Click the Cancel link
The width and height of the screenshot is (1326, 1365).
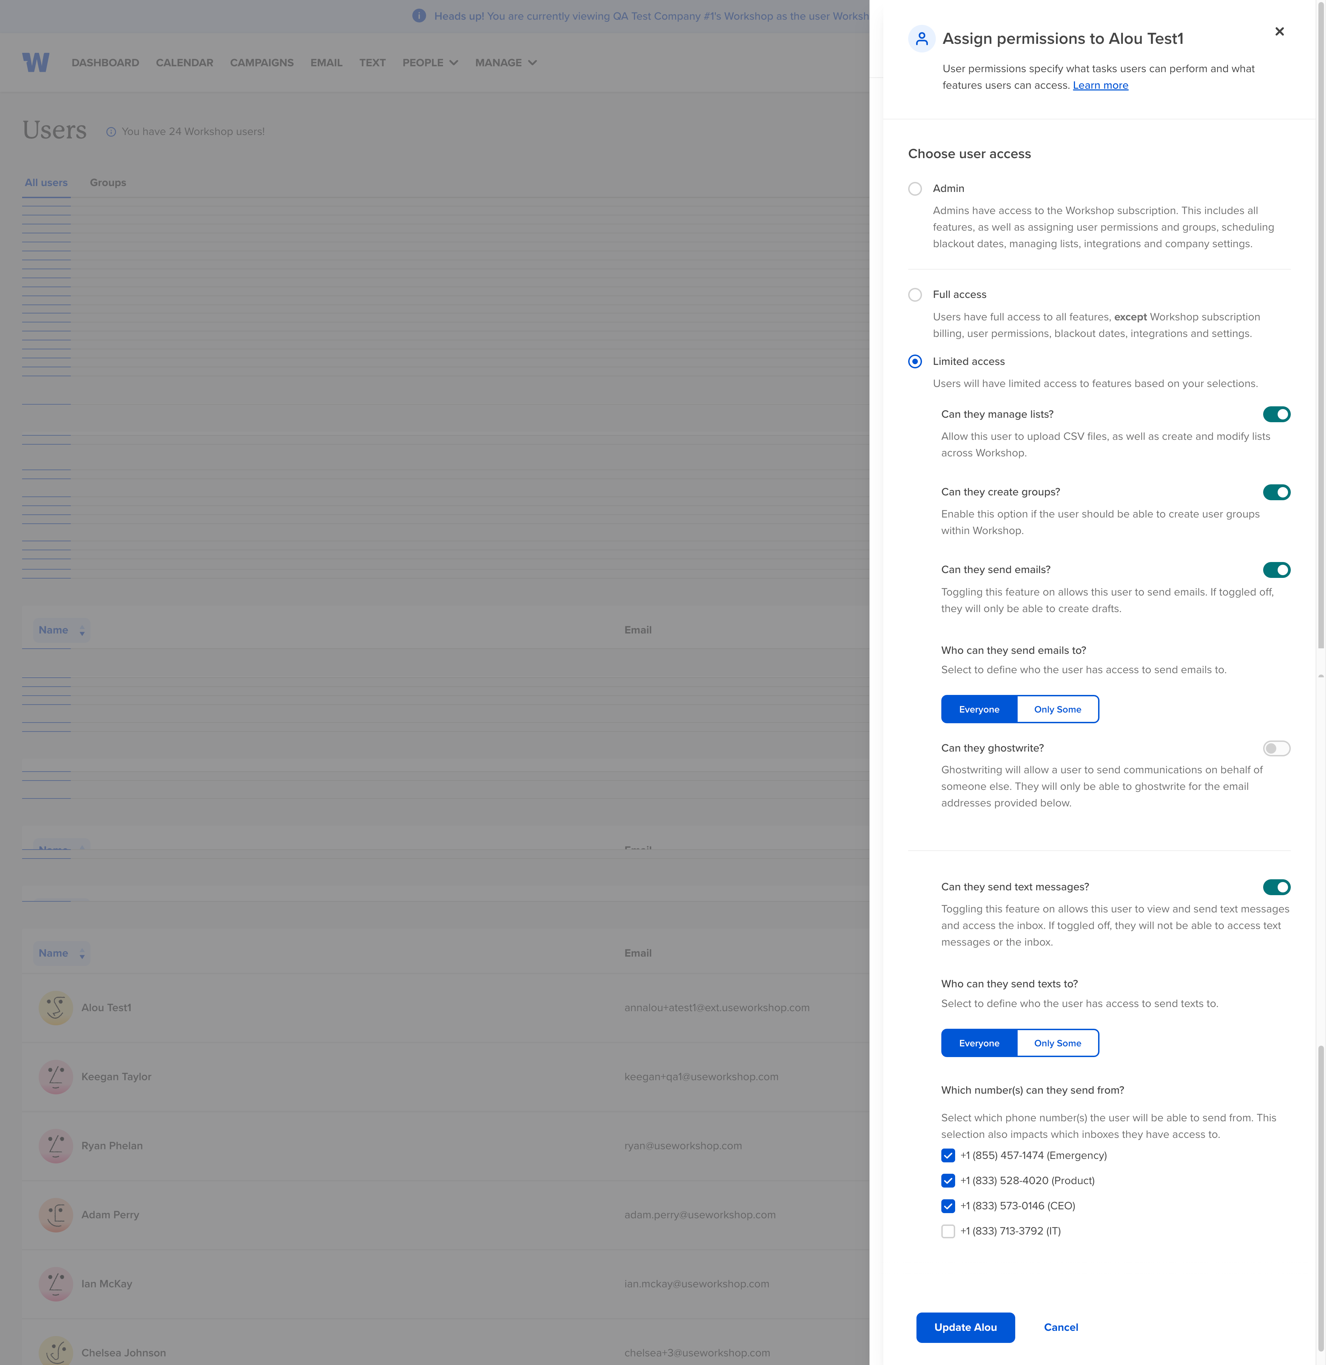1060,1327
